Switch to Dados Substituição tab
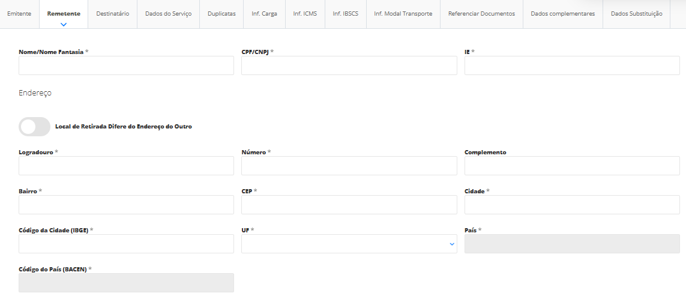 point(636,14)
